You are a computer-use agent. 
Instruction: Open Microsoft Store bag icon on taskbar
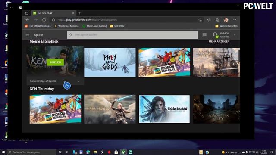116,152
